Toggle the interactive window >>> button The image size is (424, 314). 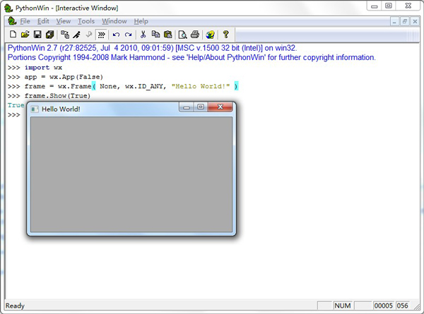tap(101, 35)
